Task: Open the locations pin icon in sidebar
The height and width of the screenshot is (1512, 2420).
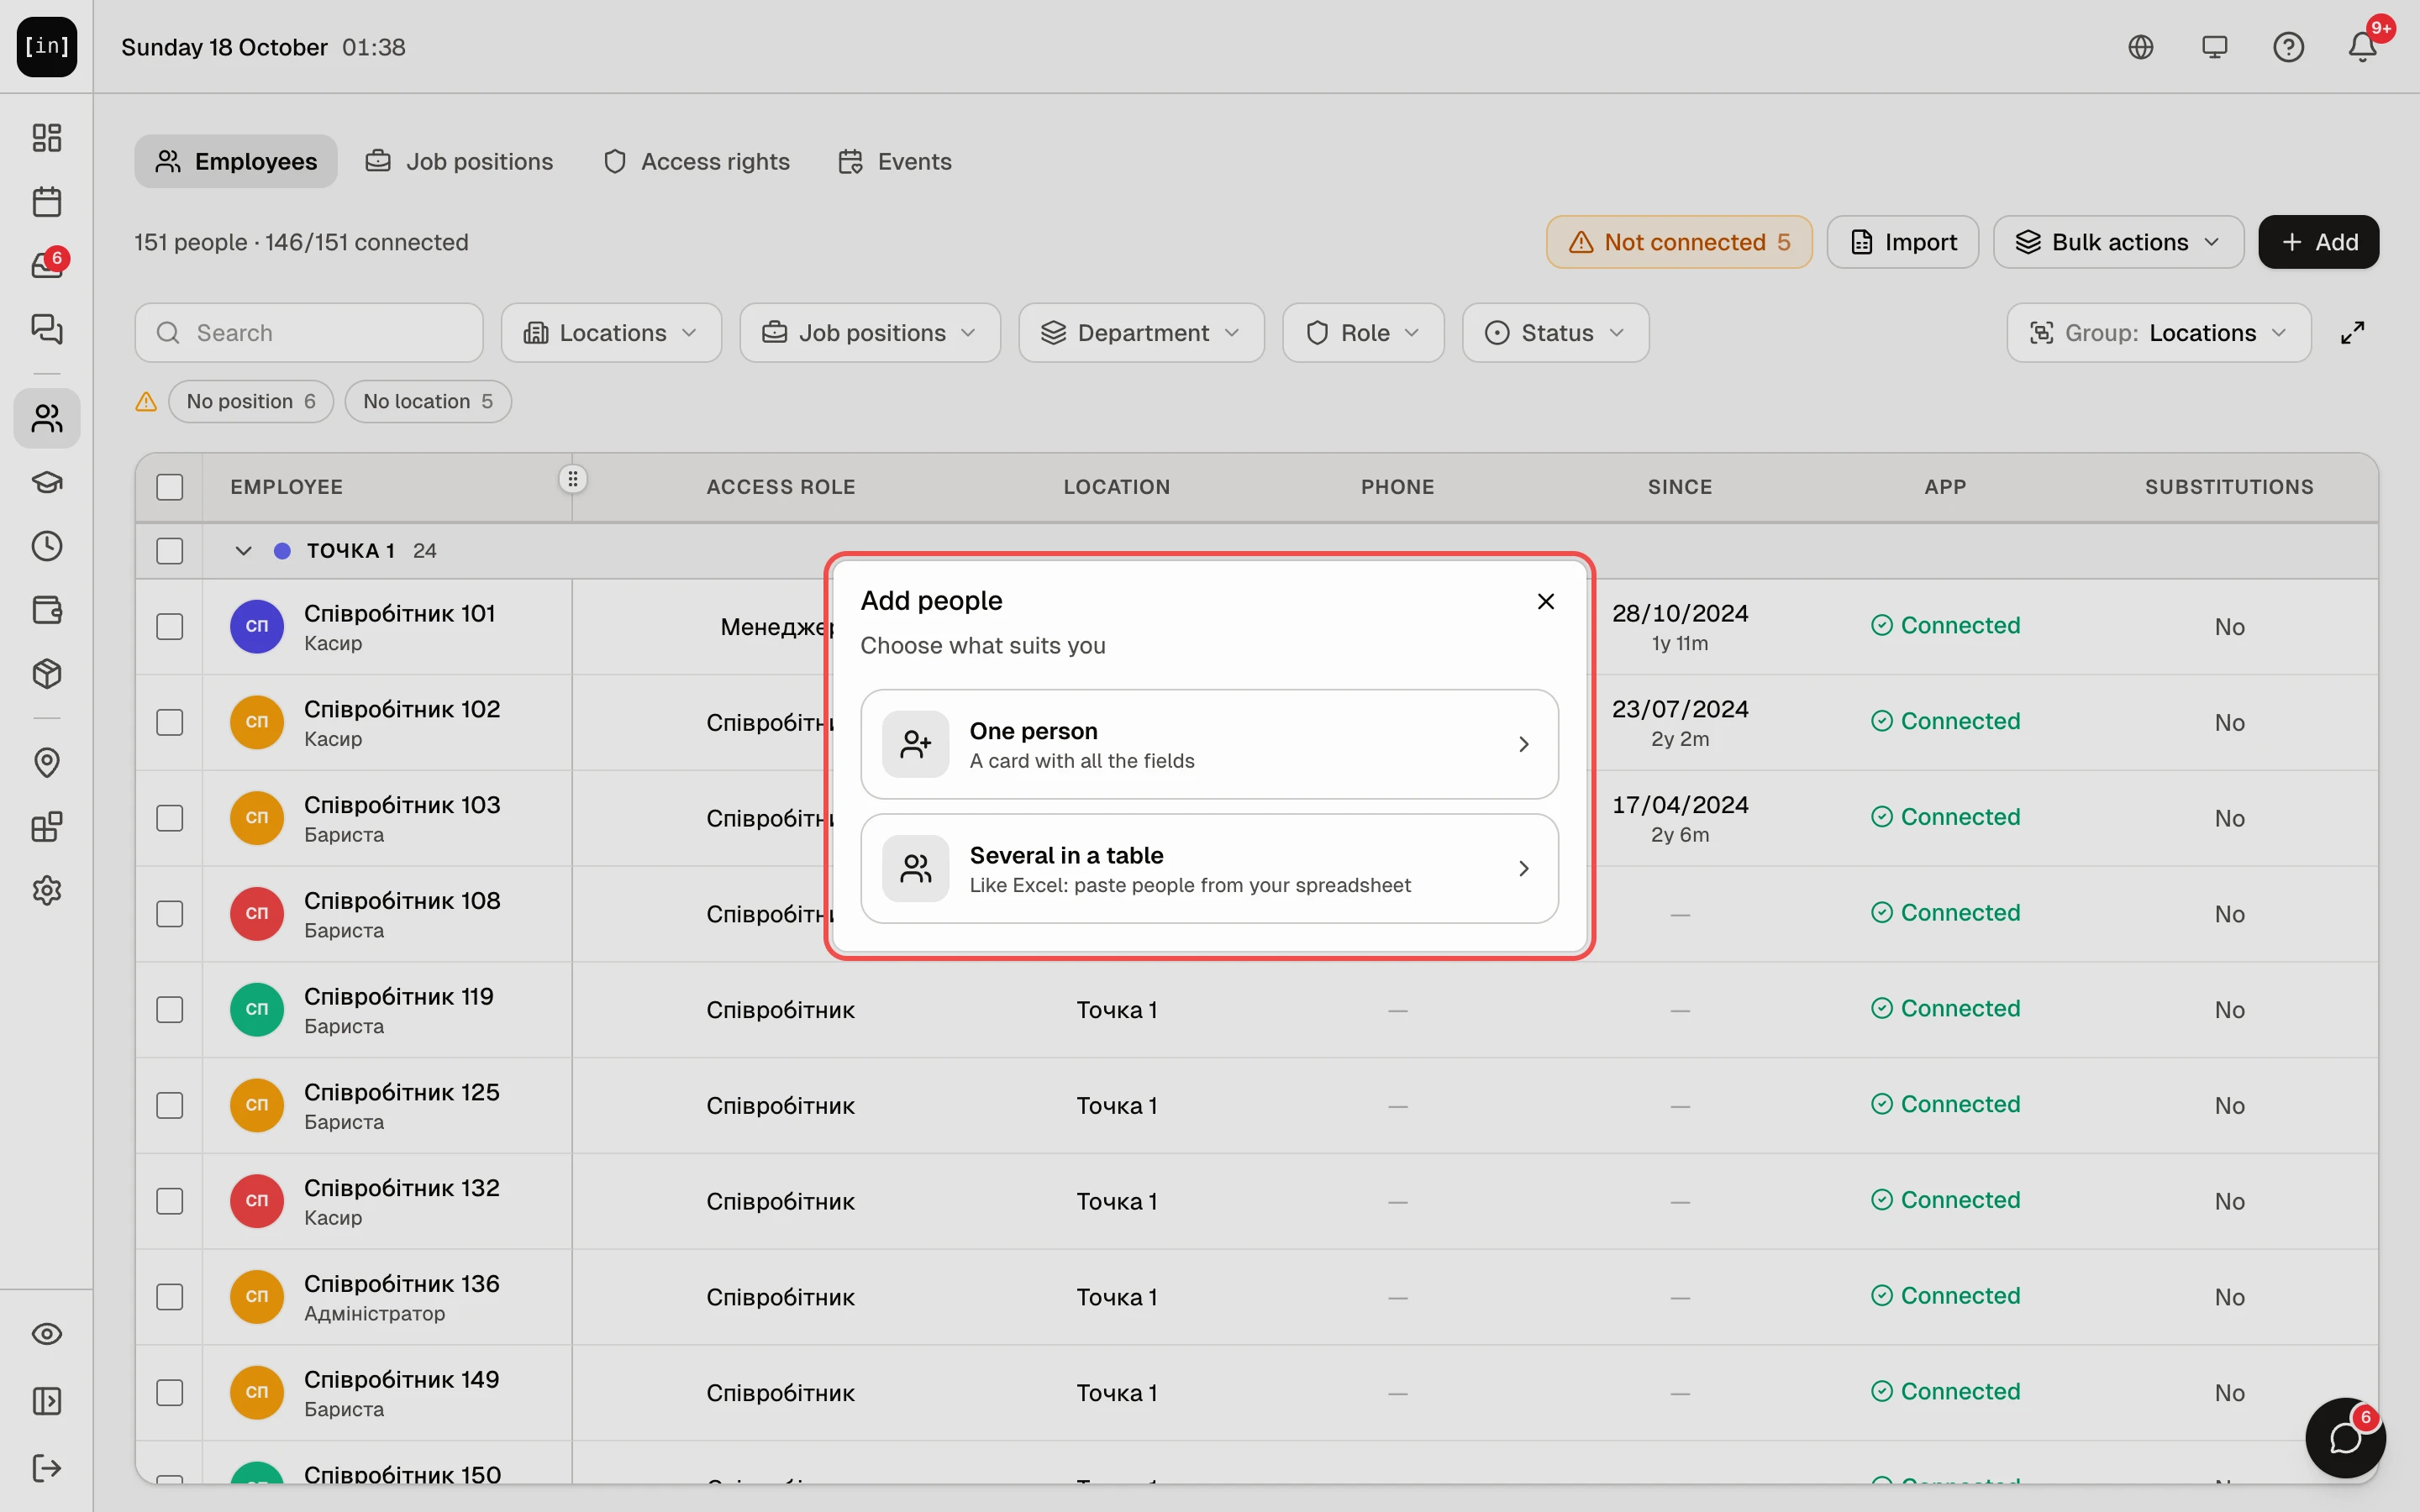Action: point(47,763)
